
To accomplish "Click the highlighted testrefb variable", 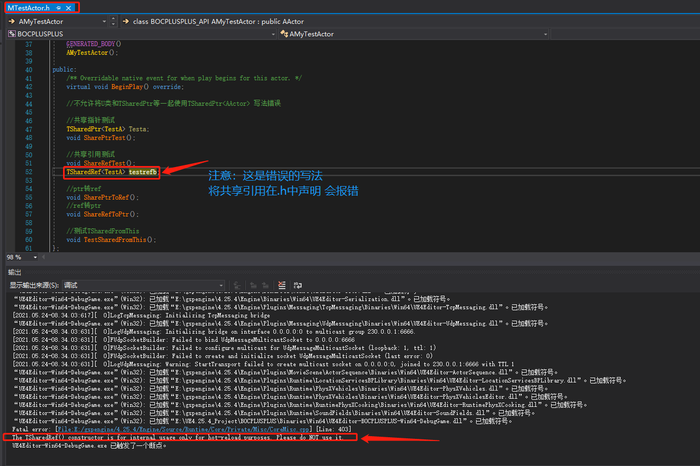I will [x=143, y=172].
